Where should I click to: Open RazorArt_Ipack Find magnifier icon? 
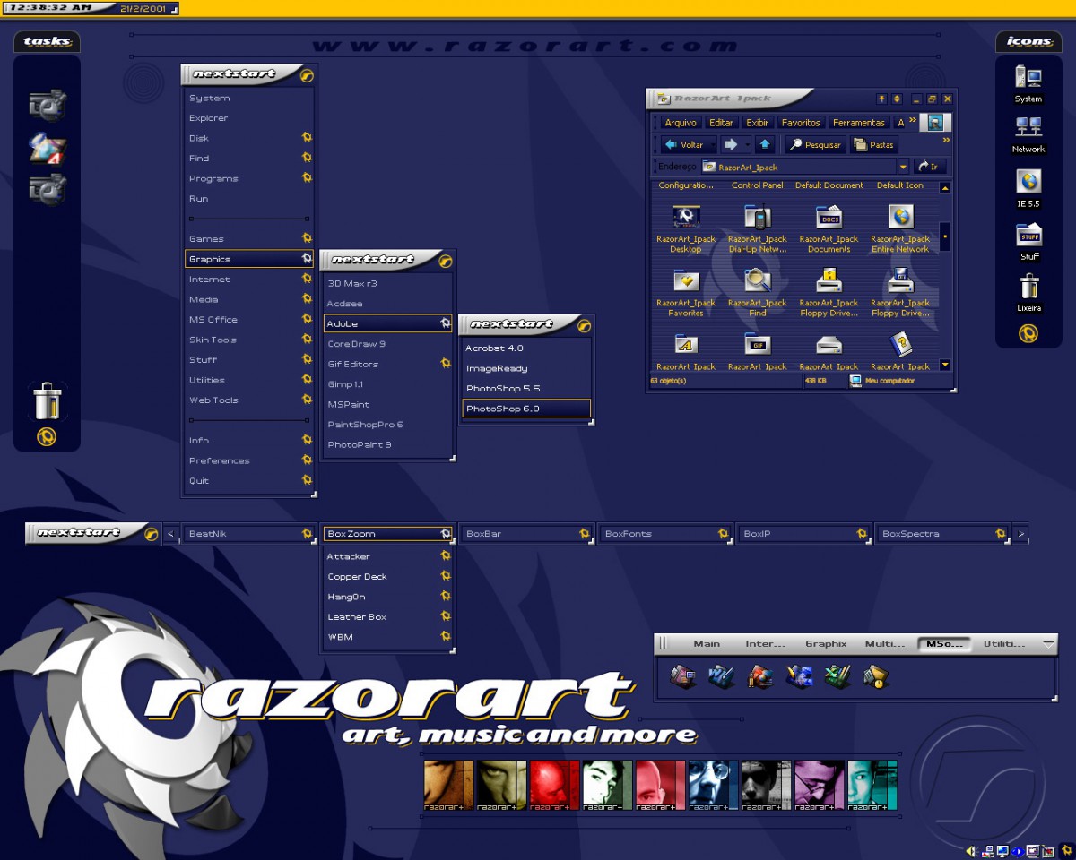click(758, 281)
